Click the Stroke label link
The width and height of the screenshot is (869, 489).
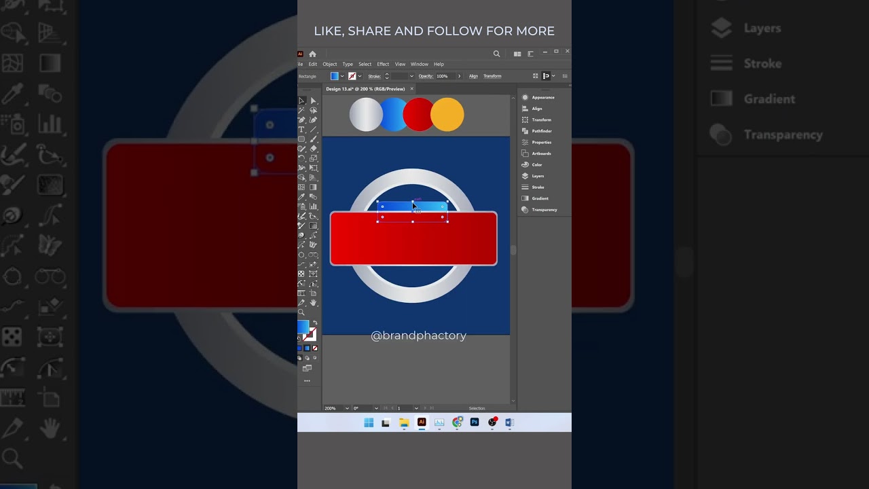tap(375, 76)
